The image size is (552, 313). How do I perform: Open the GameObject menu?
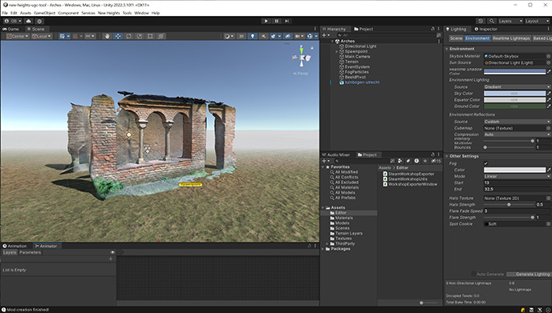pos(44,13)
